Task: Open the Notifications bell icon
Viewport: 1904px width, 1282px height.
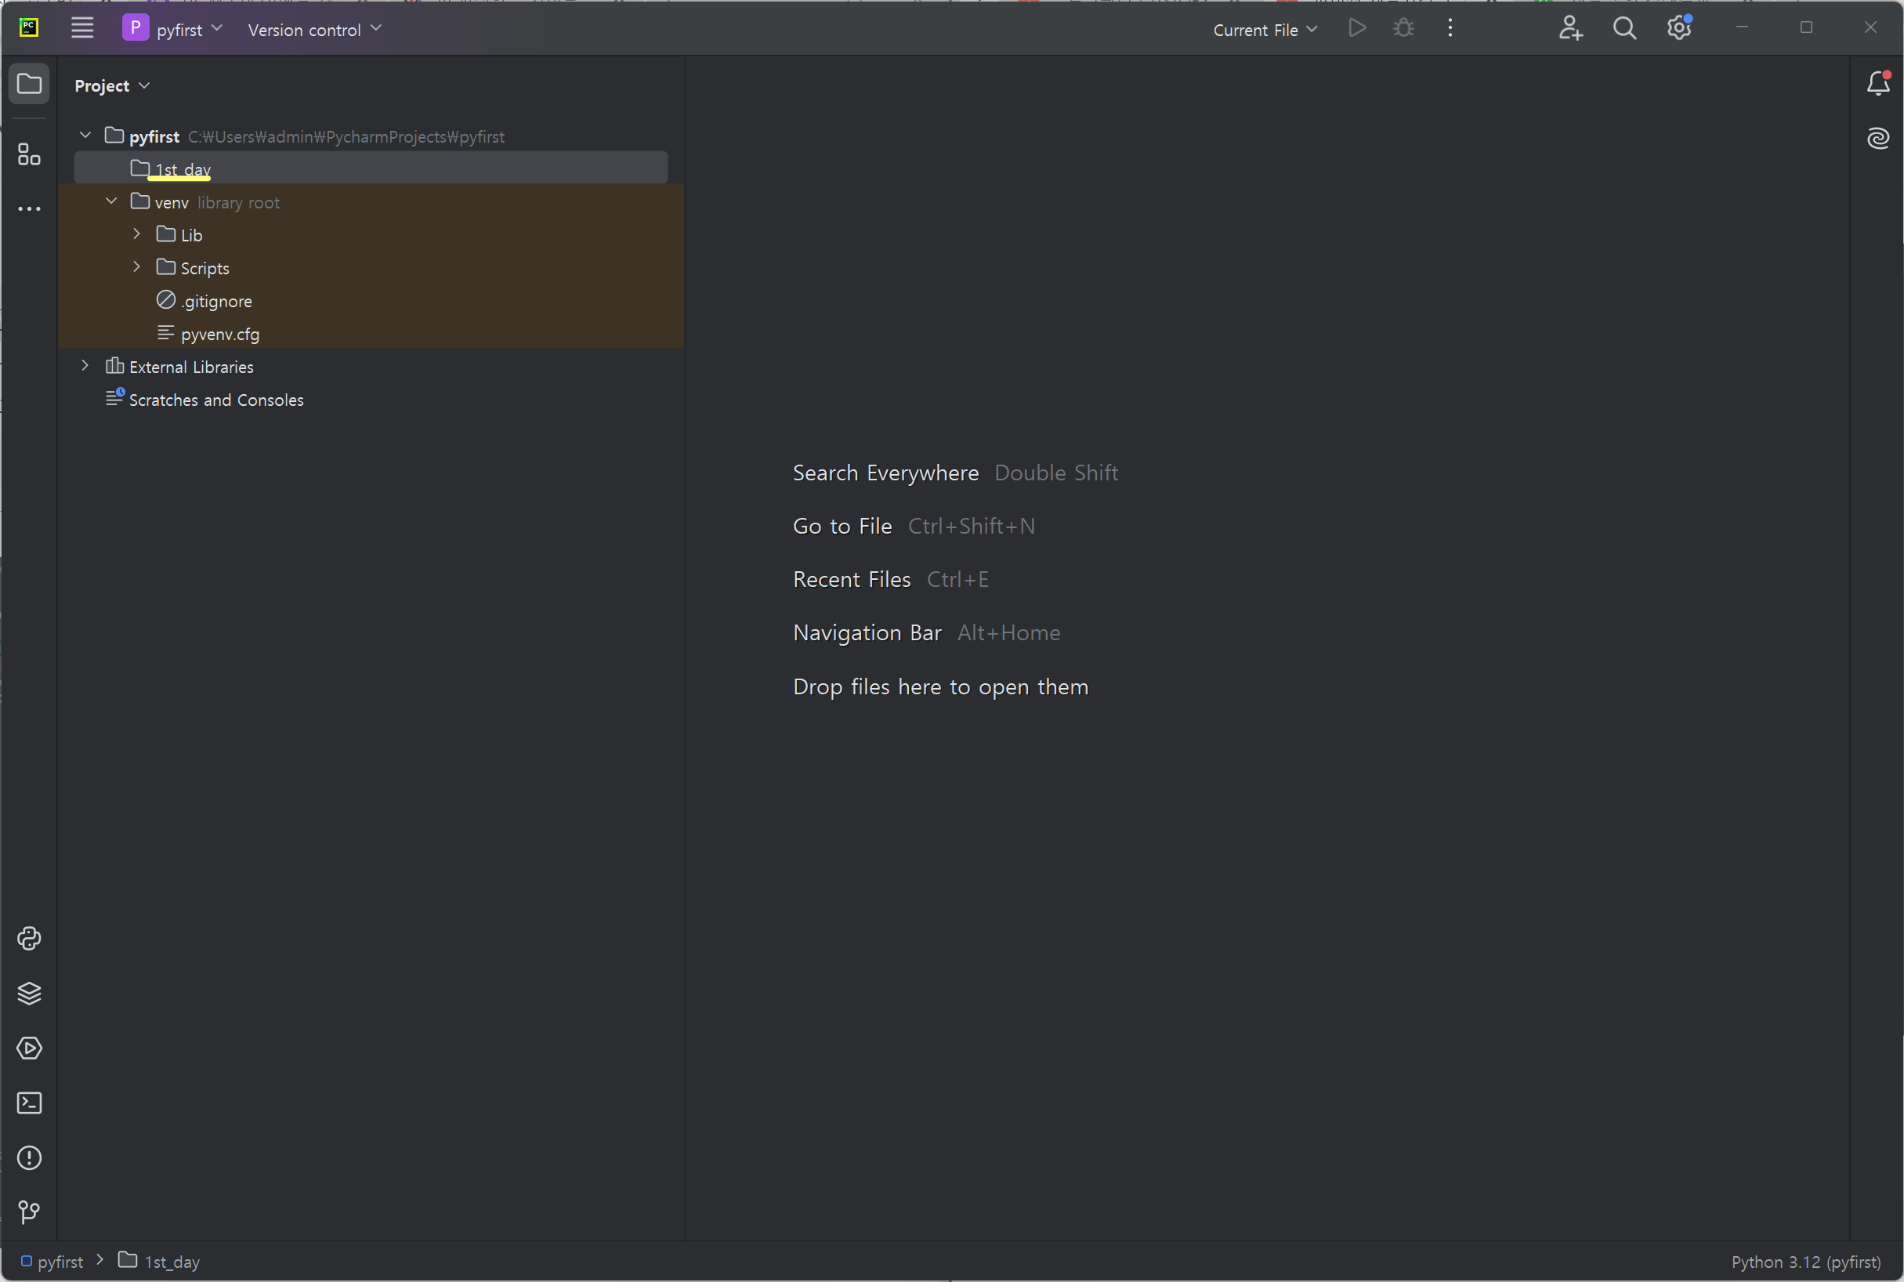Action: [1878, 83]
